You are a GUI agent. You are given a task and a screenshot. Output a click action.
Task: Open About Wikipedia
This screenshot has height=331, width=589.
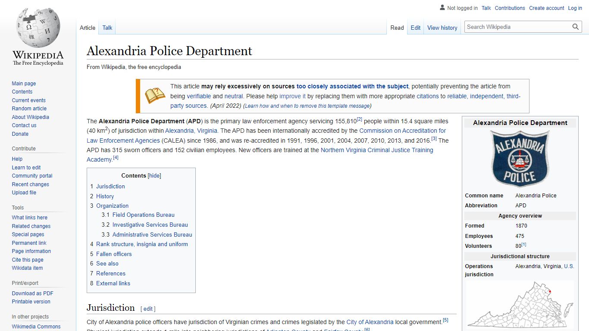[30, 117]
